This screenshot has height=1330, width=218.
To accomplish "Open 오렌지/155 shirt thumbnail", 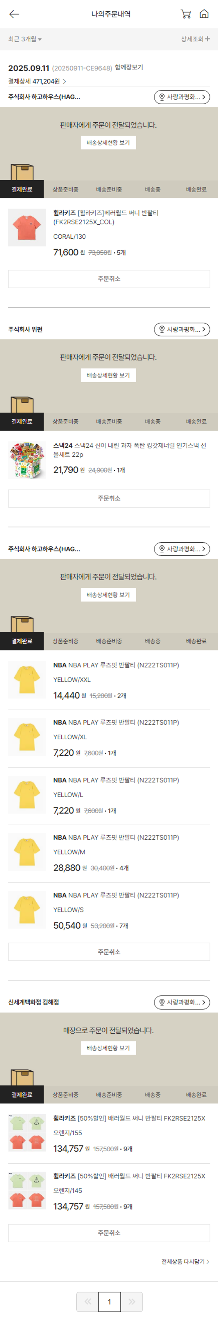I will click(x=27, y=1133).
